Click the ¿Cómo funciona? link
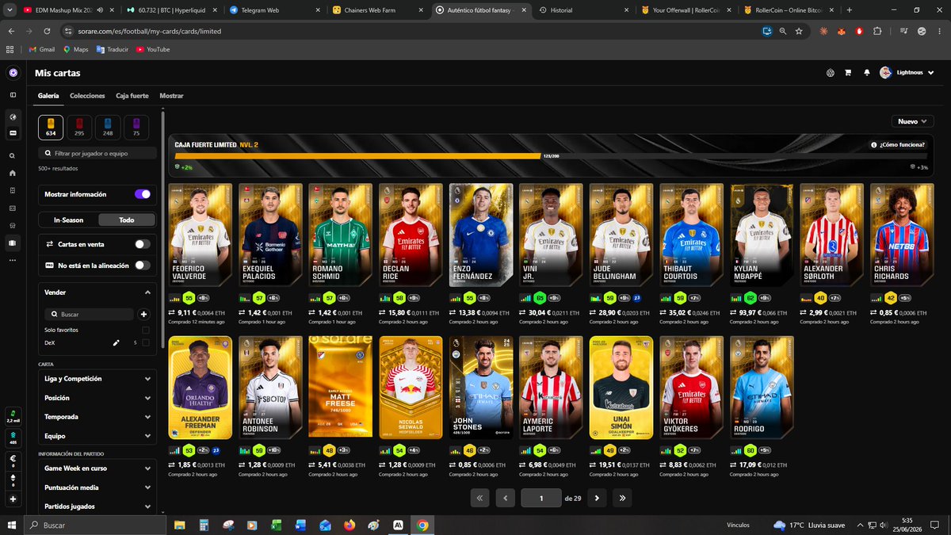 [899, 145]
